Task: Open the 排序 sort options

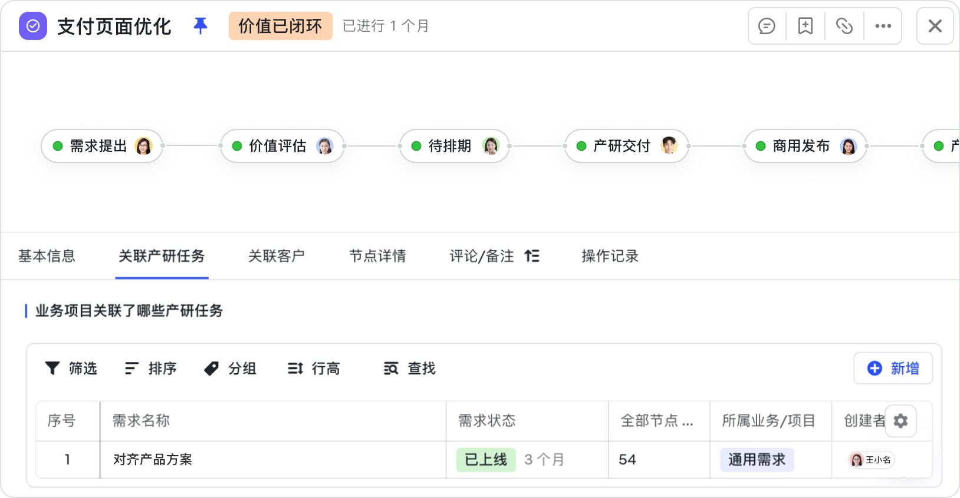Action: click(x=151, y=368)
